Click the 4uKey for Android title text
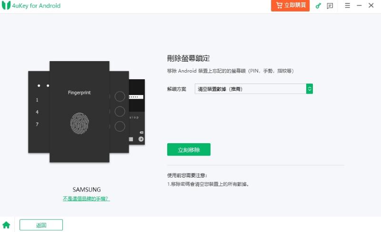This screenshot has width=381, height=232. [36, 6]
